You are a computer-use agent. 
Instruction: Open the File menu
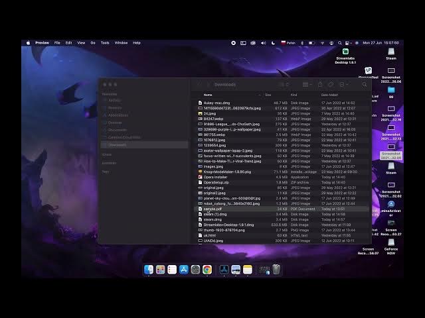[x=57, y=42]
